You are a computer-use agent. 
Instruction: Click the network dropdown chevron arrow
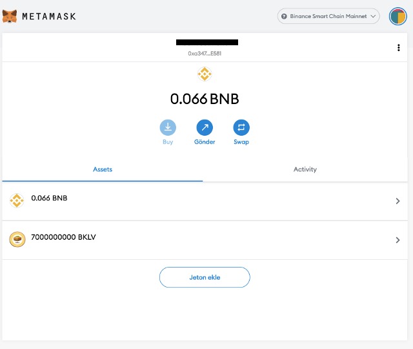373,16
